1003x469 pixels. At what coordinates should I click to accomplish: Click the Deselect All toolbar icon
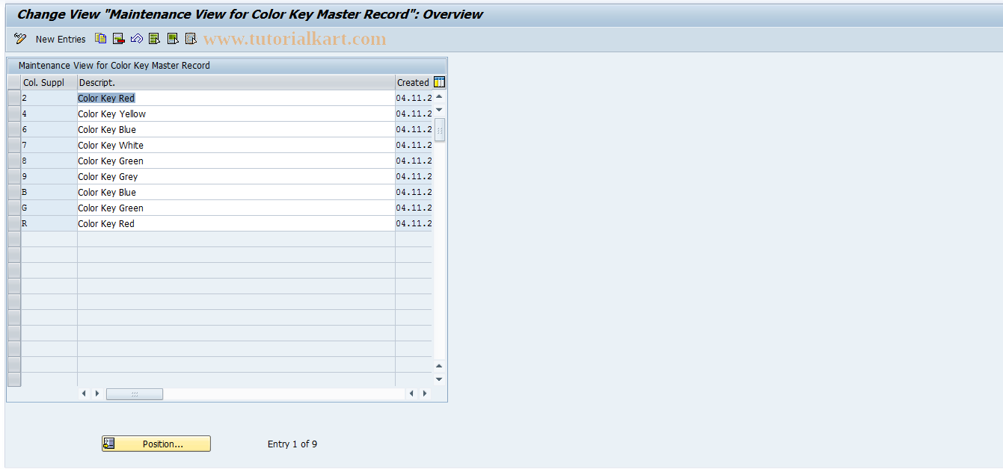[191, 39]
